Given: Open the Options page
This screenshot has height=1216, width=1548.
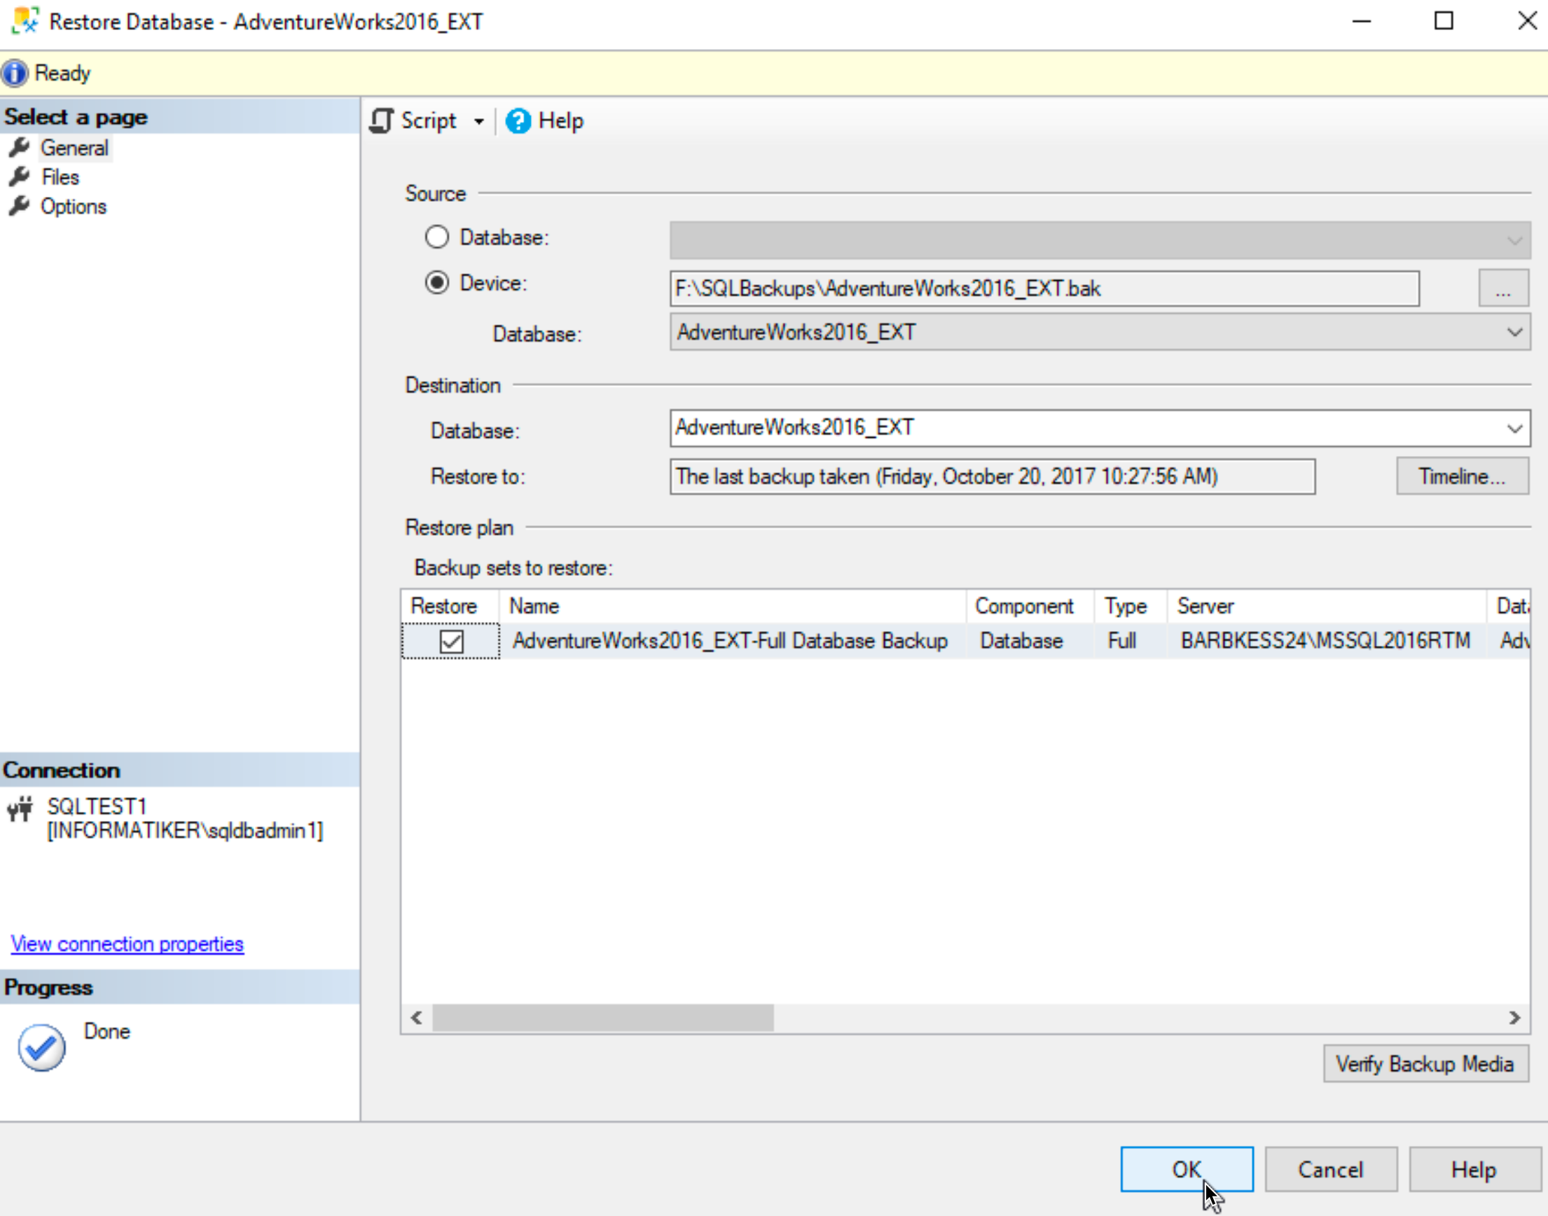Looking at the screenshot, I should point(74,207).
